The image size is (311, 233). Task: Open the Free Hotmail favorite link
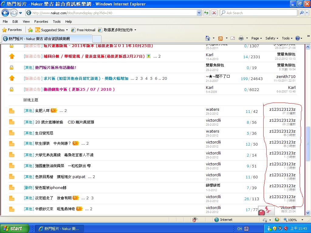83,30
